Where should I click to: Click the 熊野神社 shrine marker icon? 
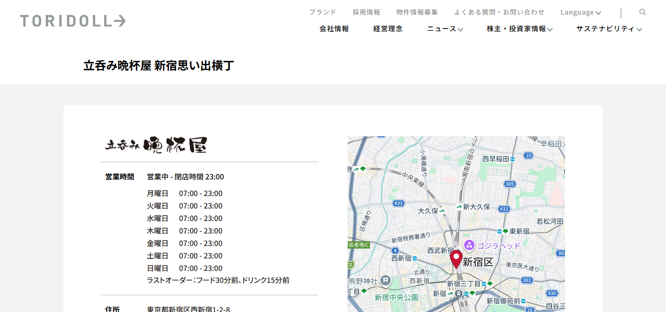tap(385, 280)
